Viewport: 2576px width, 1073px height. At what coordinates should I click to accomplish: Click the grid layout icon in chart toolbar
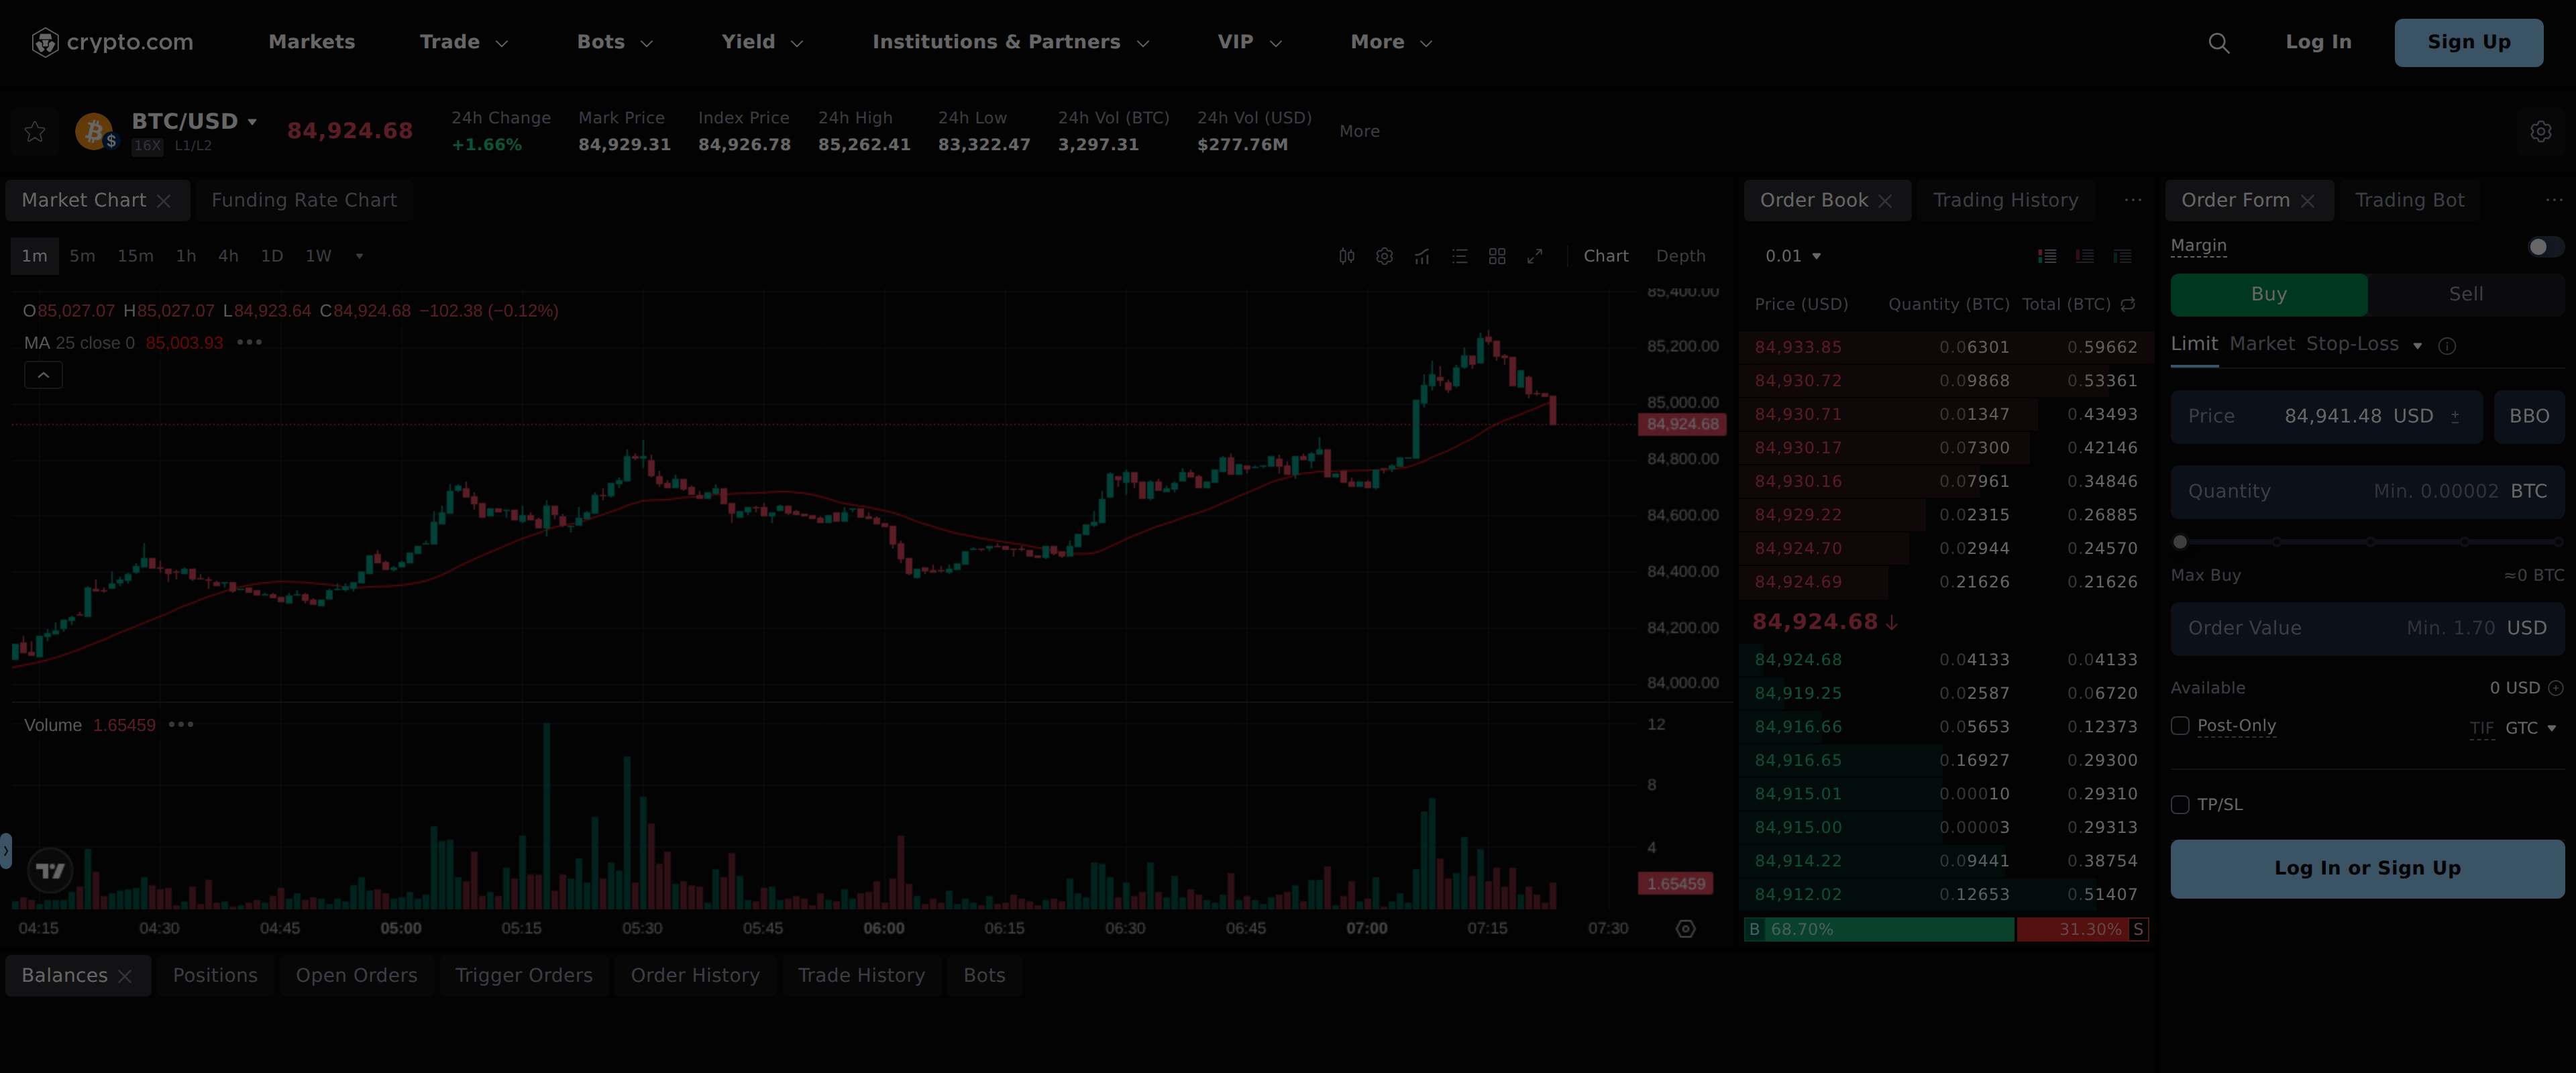(1497, 256)
